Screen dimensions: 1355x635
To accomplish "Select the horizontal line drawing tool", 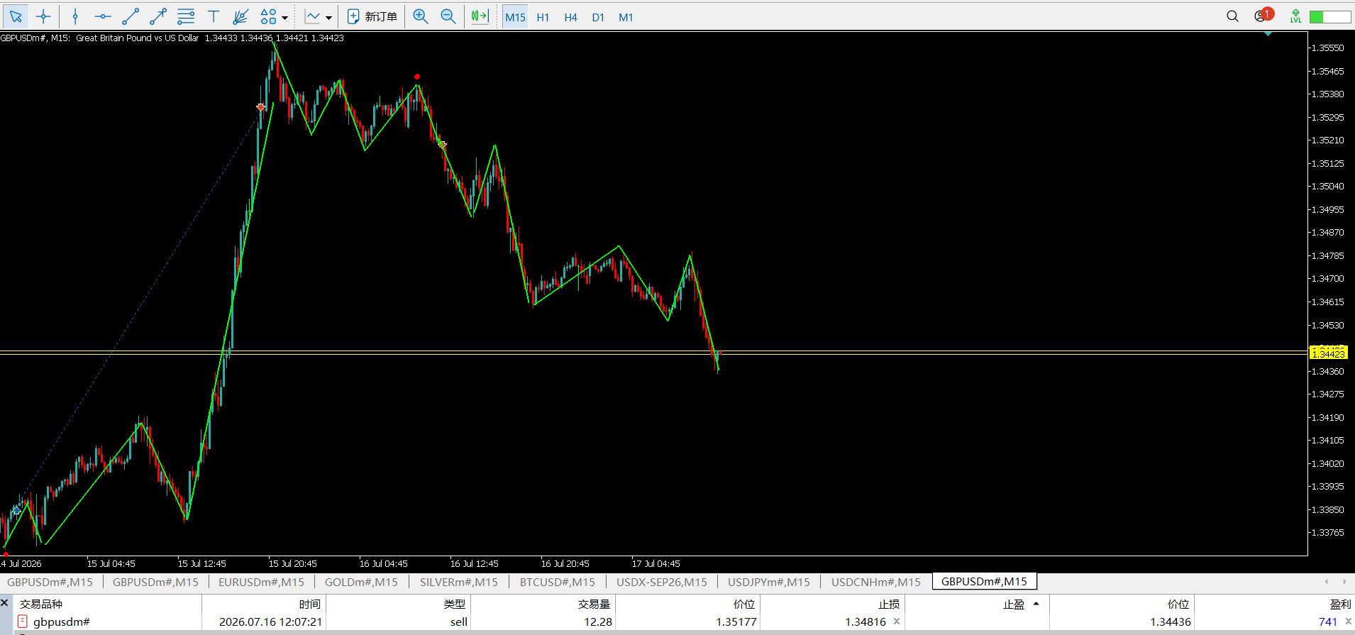I will (102, 16).
